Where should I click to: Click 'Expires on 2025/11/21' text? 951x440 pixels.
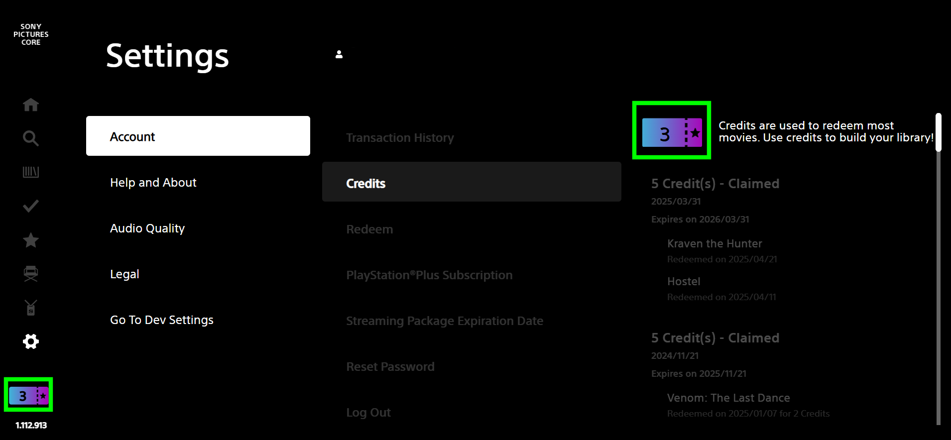coord(699,374)
